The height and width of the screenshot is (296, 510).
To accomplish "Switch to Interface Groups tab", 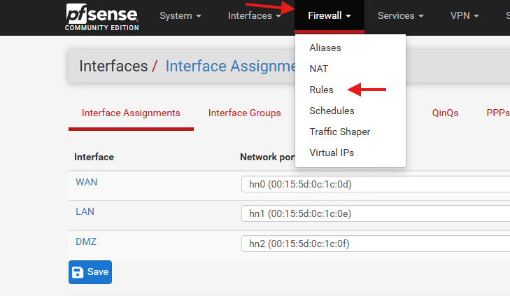I will (x=244, y=113).
